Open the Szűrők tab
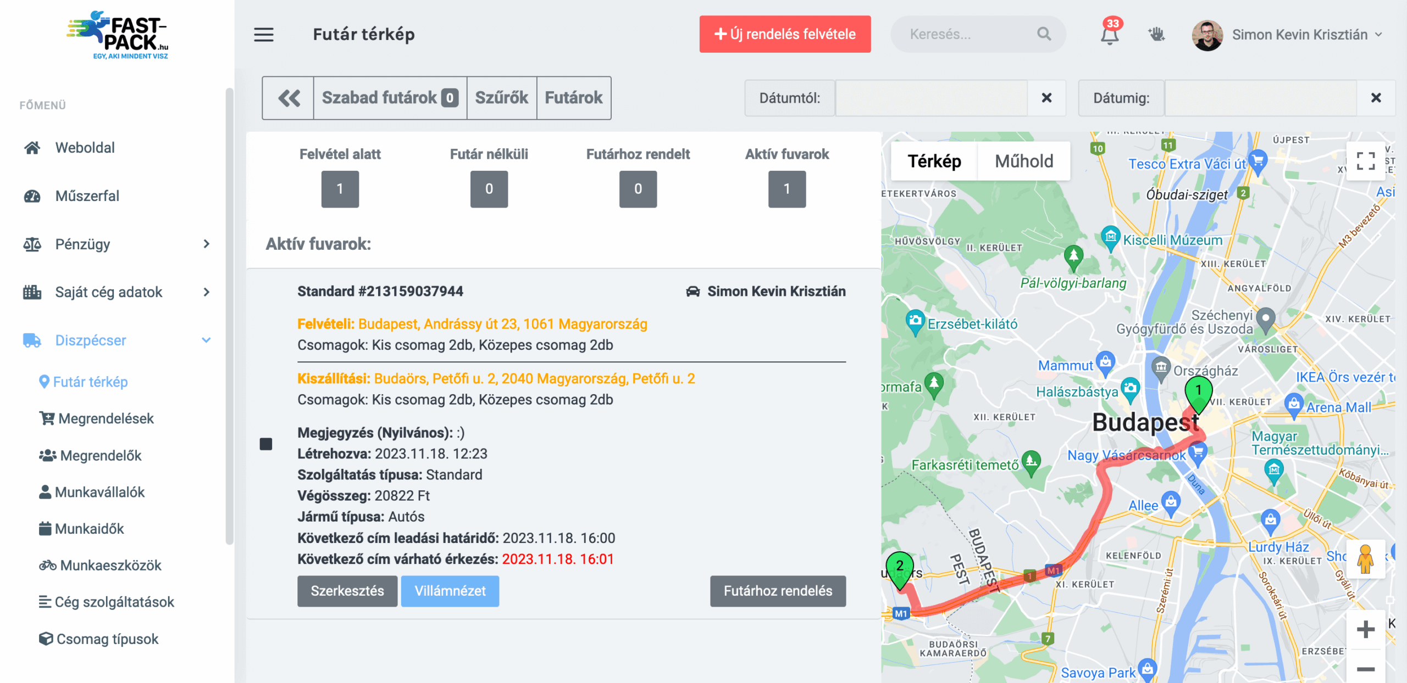 (501, 98)
